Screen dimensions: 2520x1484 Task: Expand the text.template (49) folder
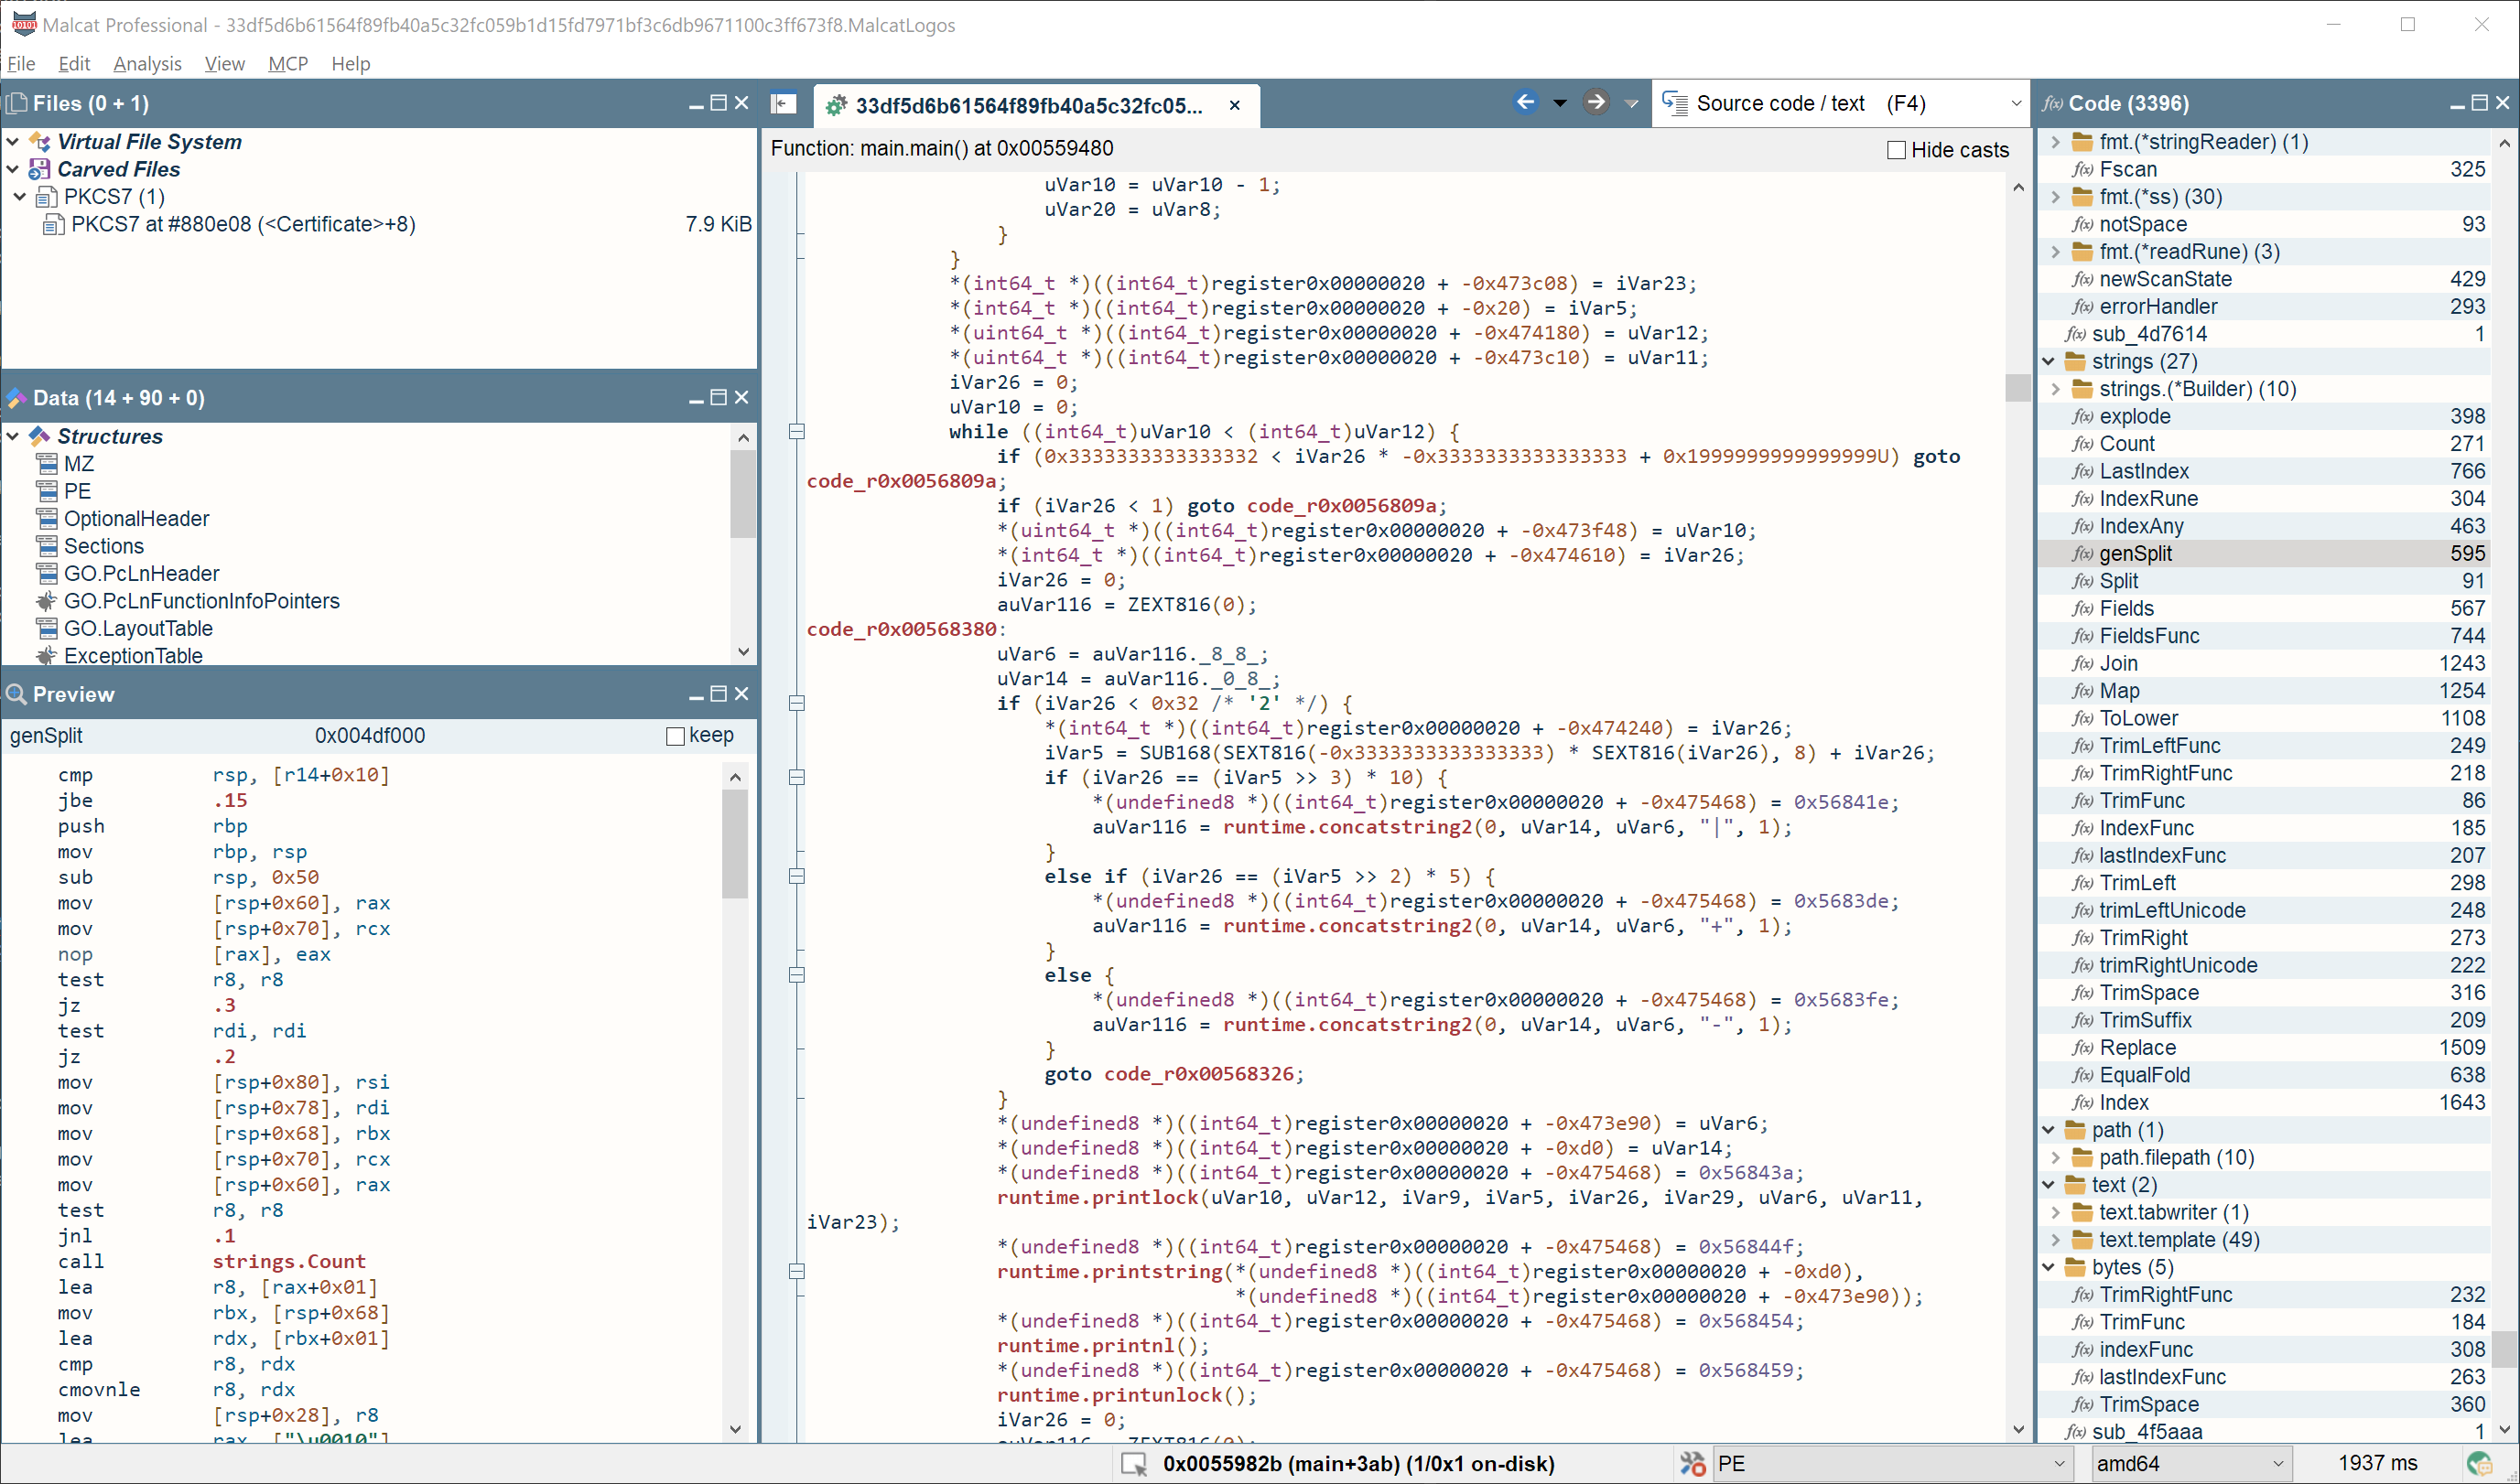2056,1240
